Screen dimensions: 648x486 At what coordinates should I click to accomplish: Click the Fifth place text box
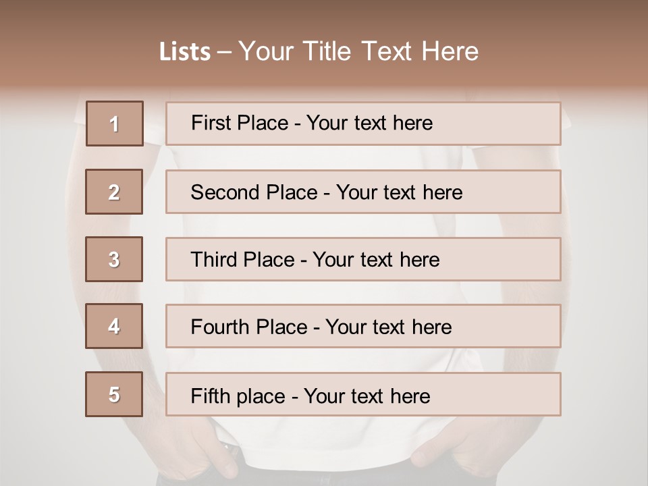(363, 394)
